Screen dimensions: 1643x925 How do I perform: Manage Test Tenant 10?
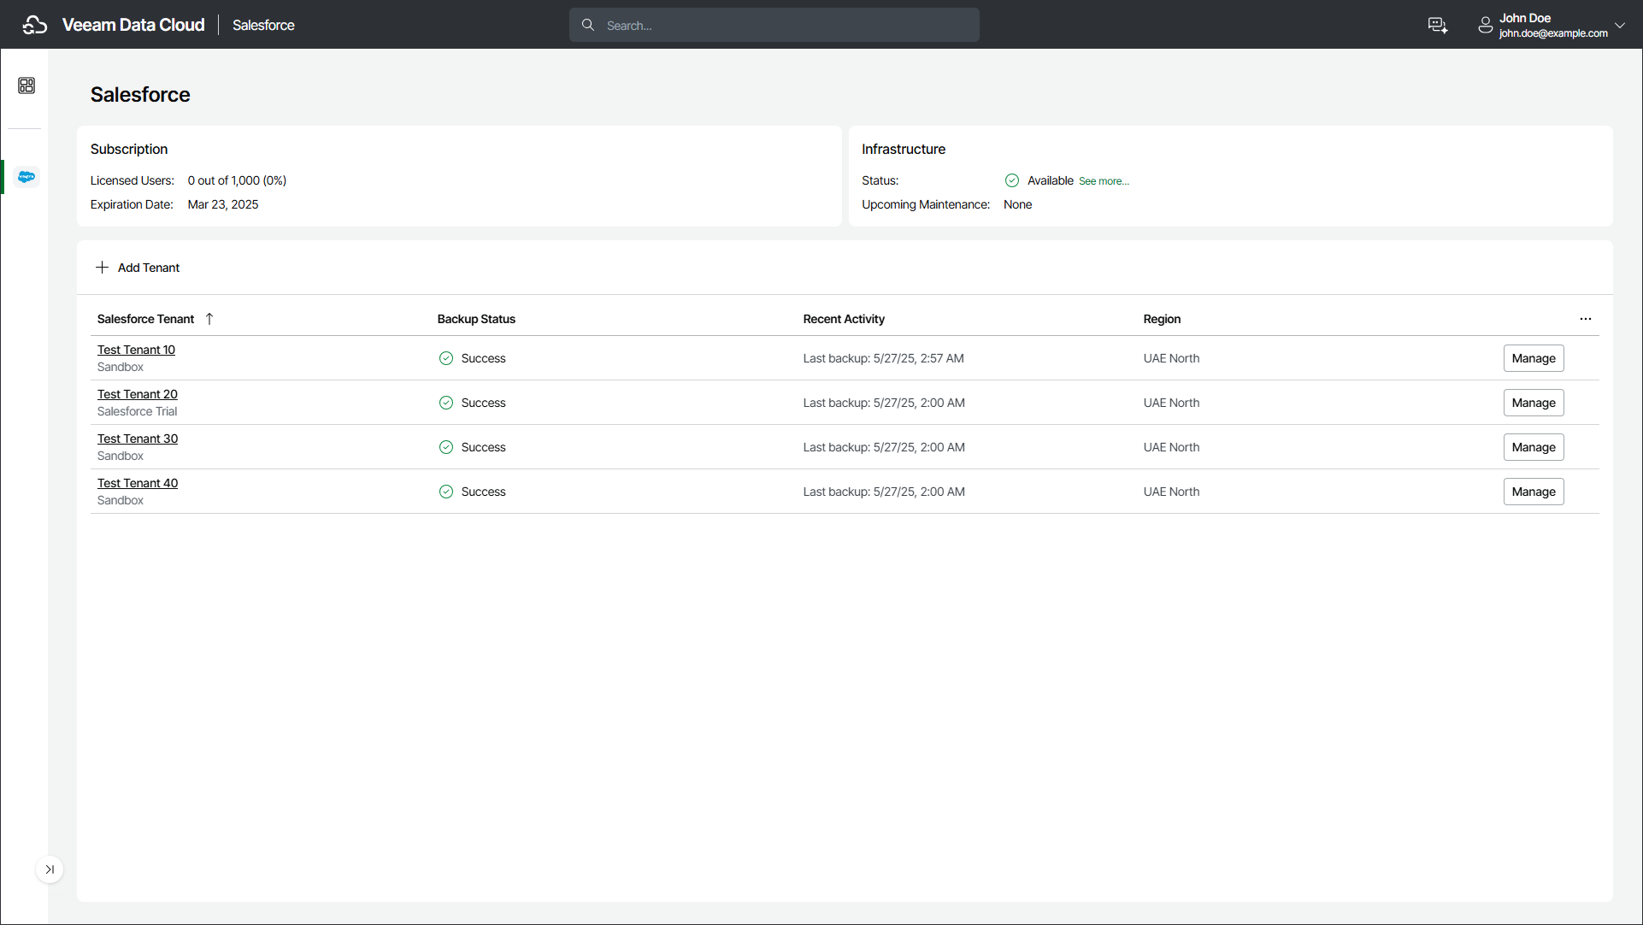point(1534,358)
